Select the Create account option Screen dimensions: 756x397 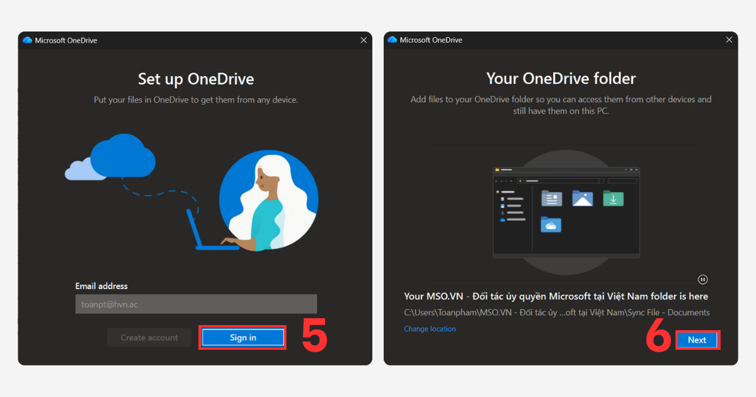(149, 337)
